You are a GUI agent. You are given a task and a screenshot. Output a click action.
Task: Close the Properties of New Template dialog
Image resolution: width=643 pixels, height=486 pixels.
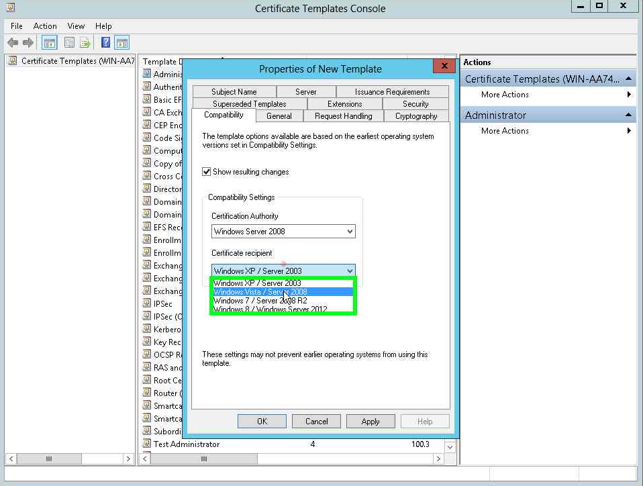click(x=444, y=66)
